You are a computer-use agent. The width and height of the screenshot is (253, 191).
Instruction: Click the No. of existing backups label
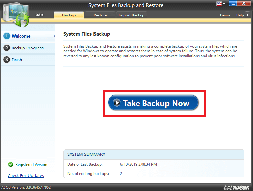click(x=88, y=174)
